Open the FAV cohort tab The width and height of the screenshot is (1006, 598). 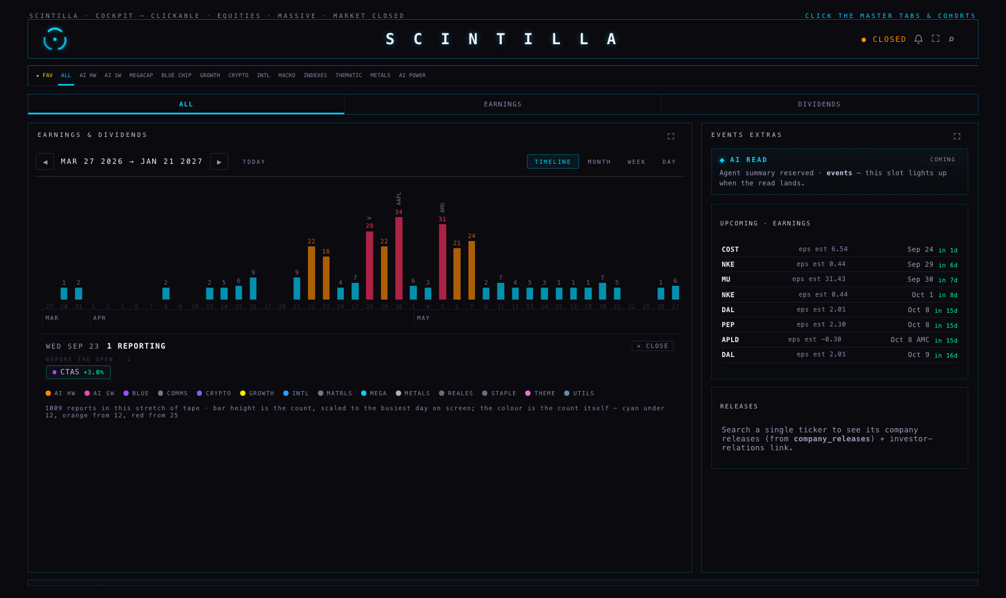click(x=44, y=75)
